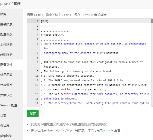153x140 pixels.
Task: Open Session配置 in the sidebar
Action: click(x=9, y=105)
